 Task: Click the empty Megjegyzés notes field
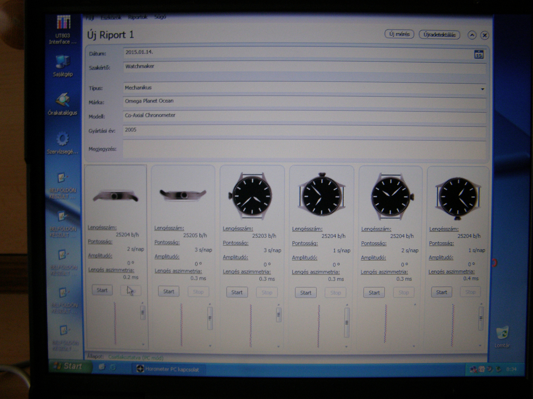pyautogui.click(x=304, y=149)
